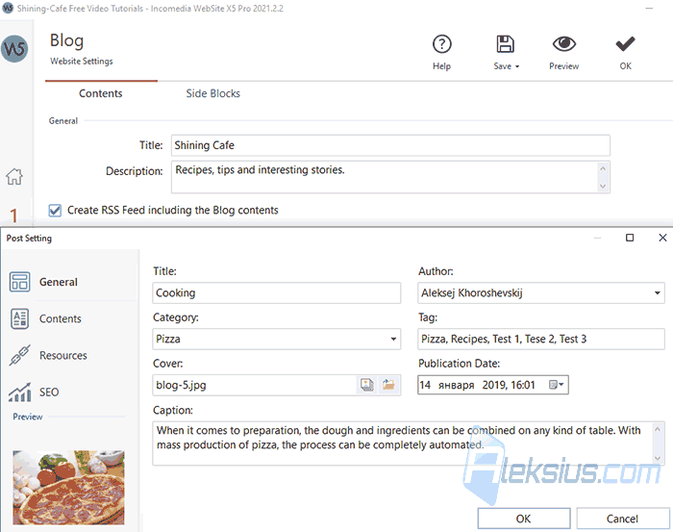Click Cancel button in Post Setting dialog
The width and height of the screenshot is (673, 532).
click(x=622, y=519)
